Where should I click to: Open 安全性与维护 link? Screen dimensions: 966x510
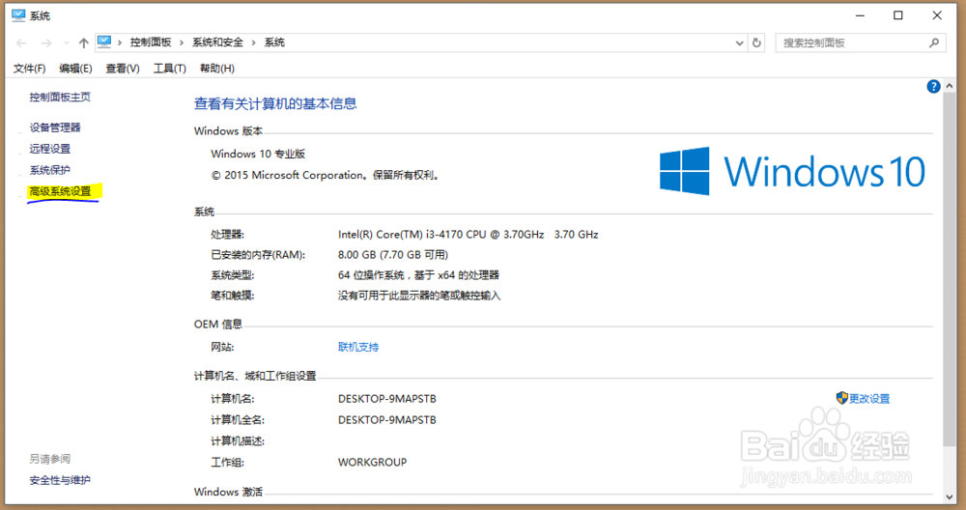click(60, 480)
